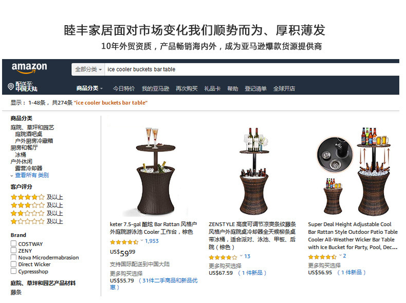Click ZENSTYLE product star rating
406x303 pixels.
click(x=223, y=257)
